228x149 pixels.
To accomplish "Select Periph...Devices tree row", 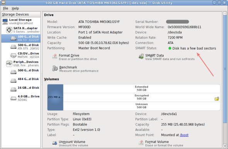I will click(x=21, y=64).
